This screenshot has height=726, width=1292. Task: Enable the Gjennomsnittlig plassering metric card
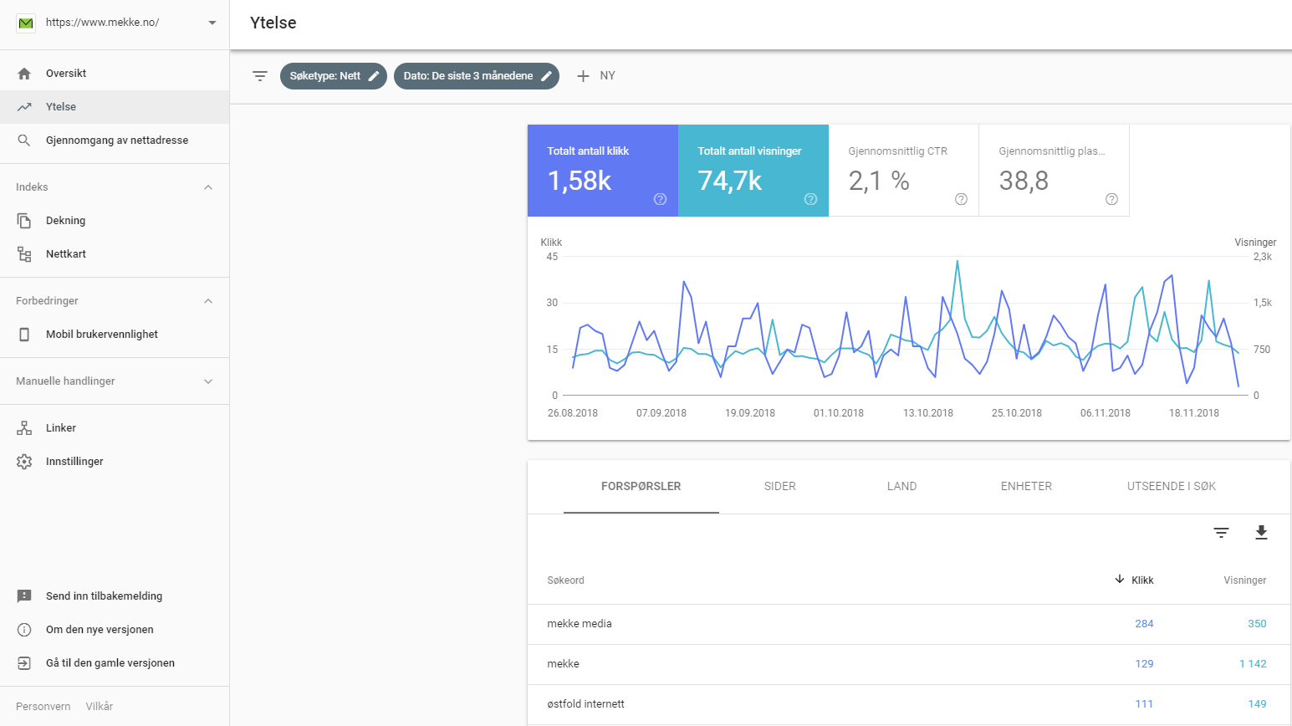(1055, 171)
